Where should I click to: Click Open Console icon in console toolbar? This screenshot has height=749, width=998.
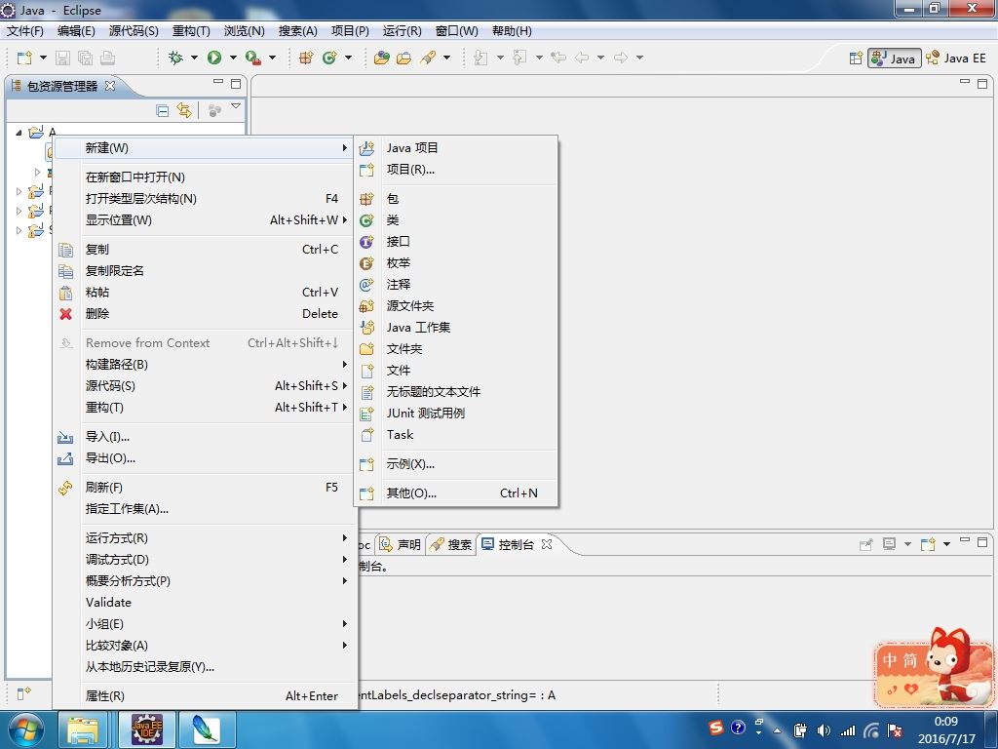(x=928, y=544)
